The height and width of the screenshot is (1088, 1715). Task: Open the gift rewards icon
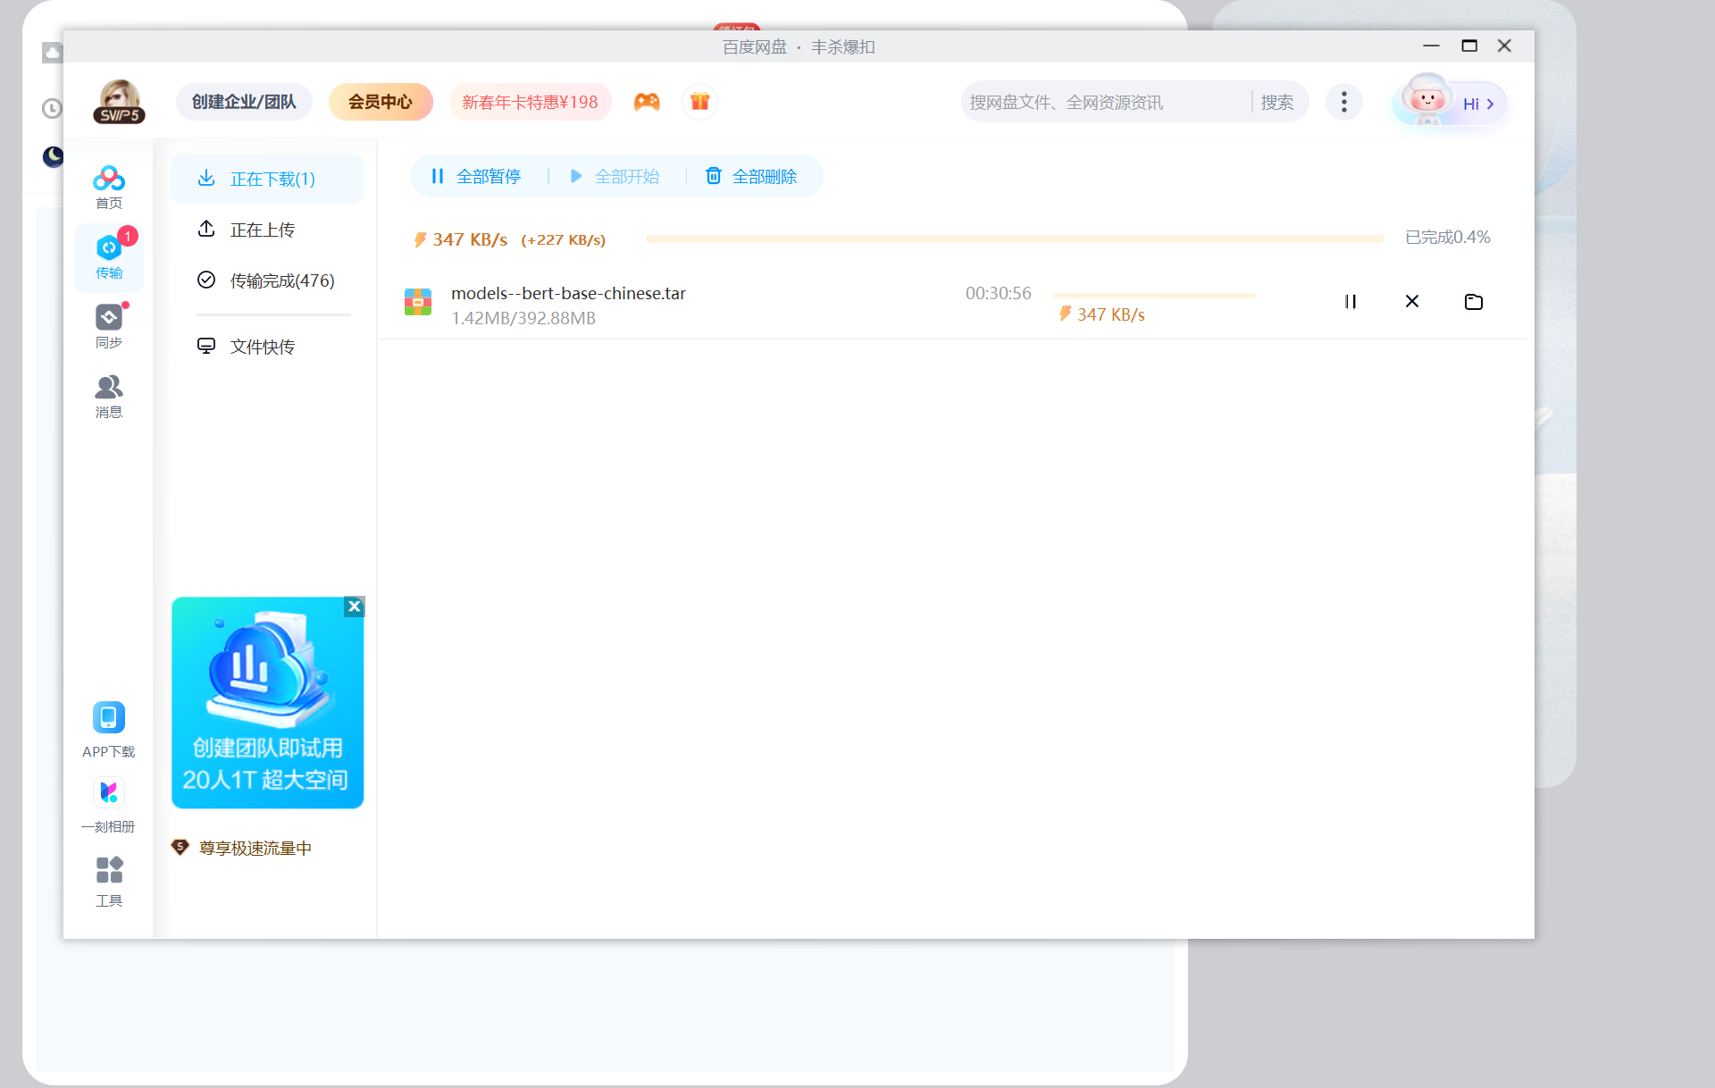click(699, 101)
